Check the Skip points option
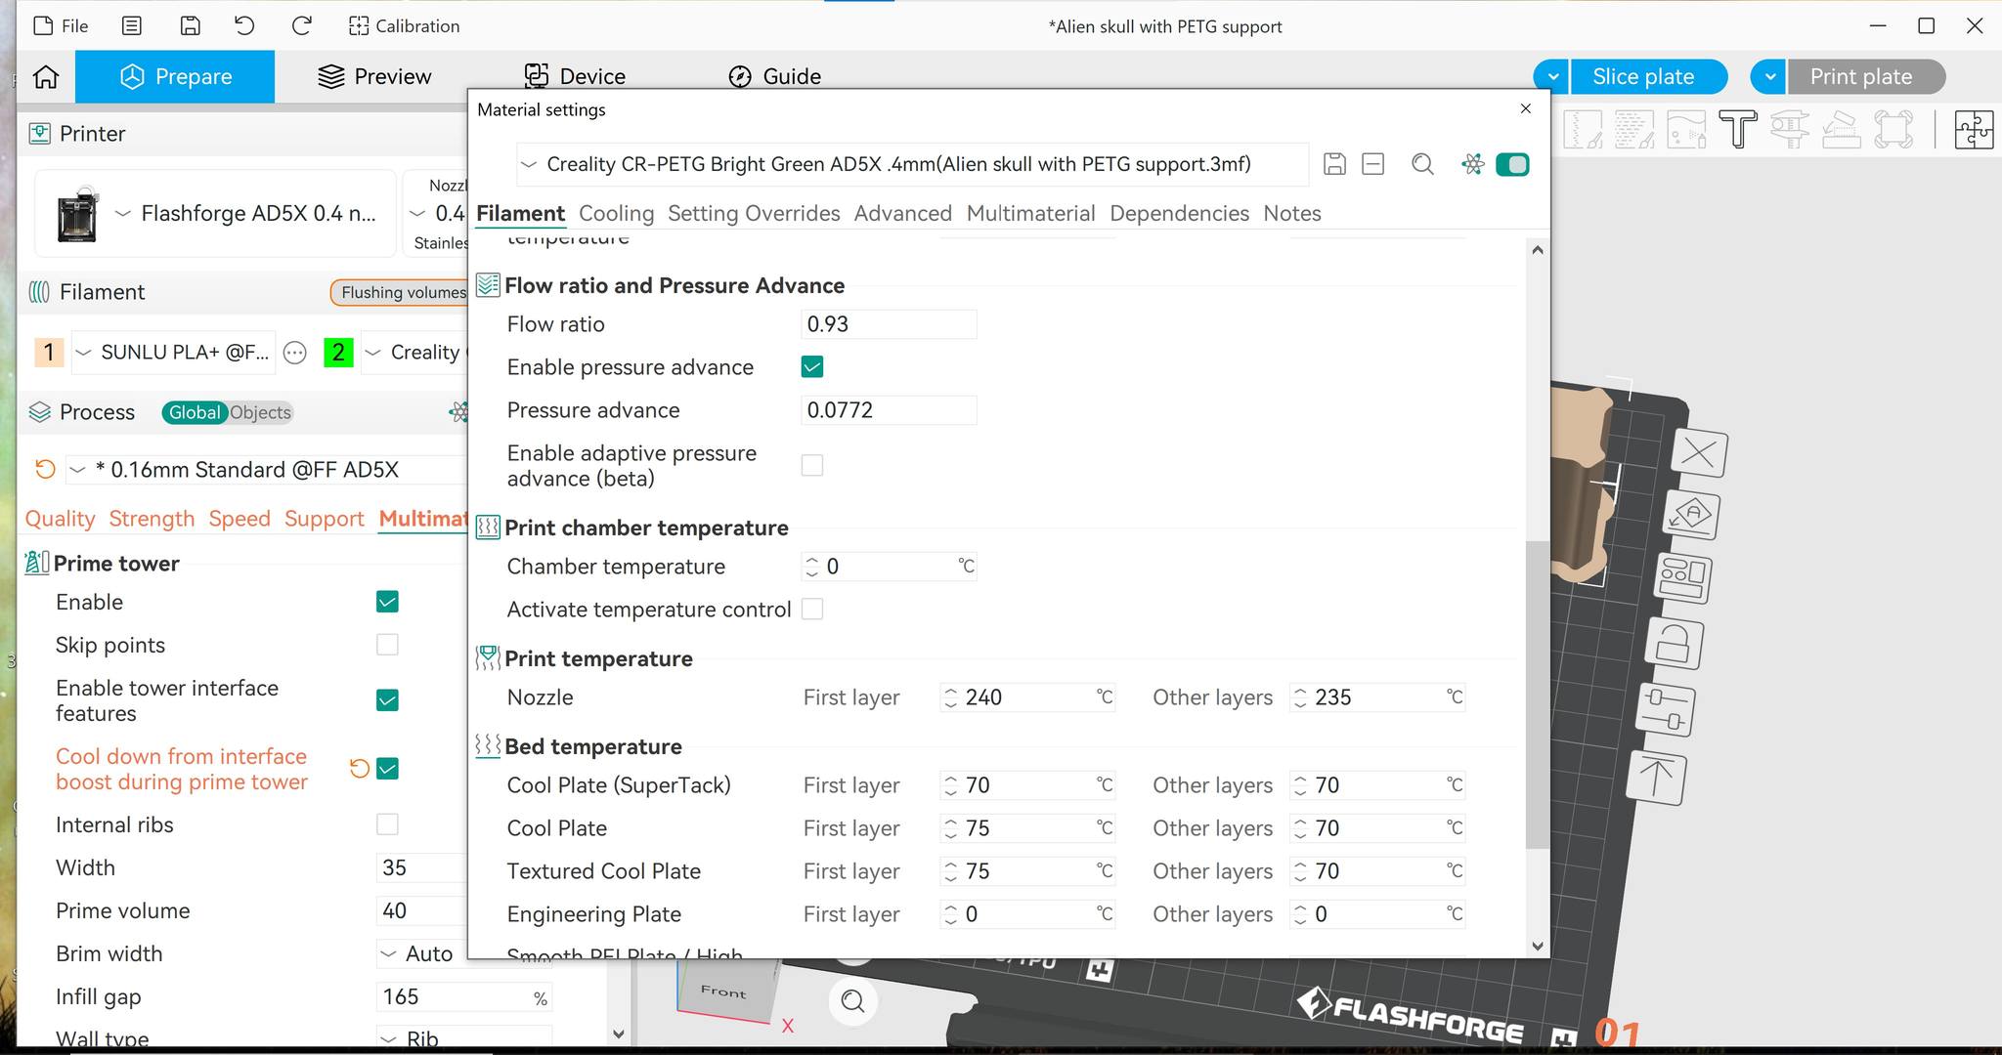The height and width of the screenshot is (1055, 2002). click(x=387, y=645)
